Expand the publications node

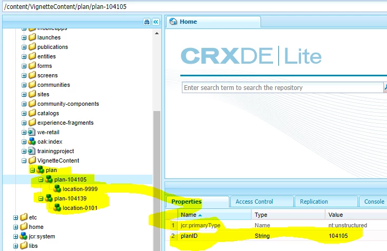[24, 47]
